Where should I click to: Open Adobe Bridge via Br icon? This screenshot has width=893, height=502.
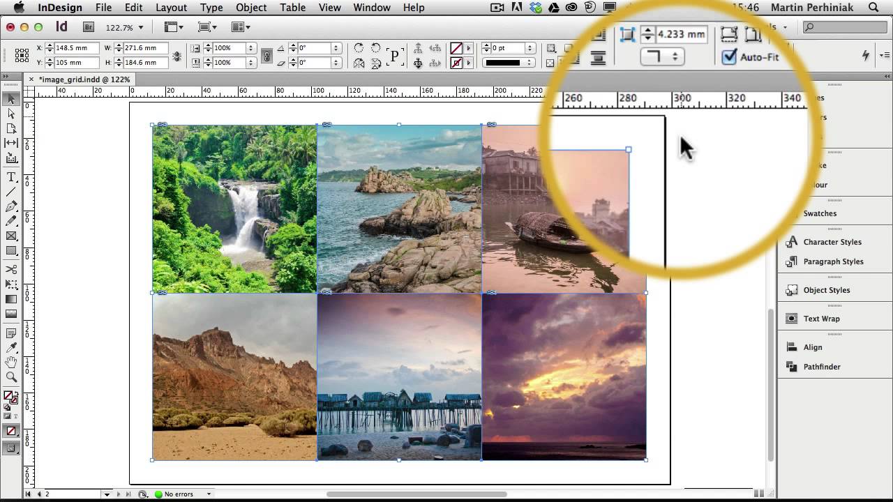(89, 27)
